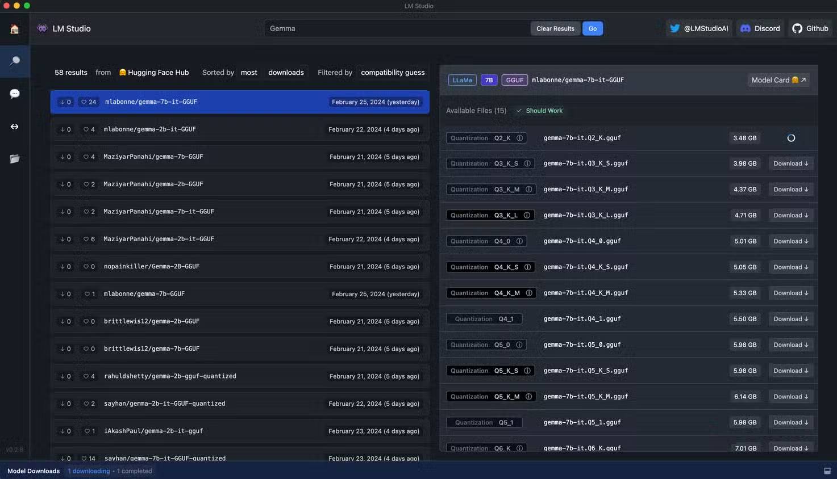Screen dimensions: 837x479
Task: Download gemma-7b-it.Q5_1.gguf
Action: coord(791,422)
